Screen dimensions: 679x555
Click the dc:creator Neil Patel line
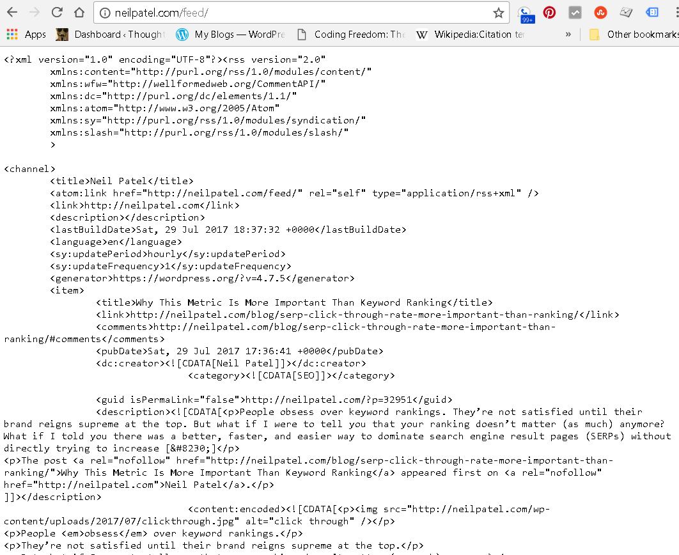pyautogui.click(x=231, y=363)
